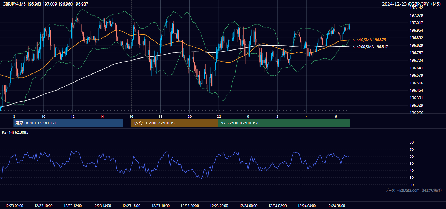This screenshot has height=209, width=446.
Task: Click the 196.391 price axis value
Action: tap(416, 98)
